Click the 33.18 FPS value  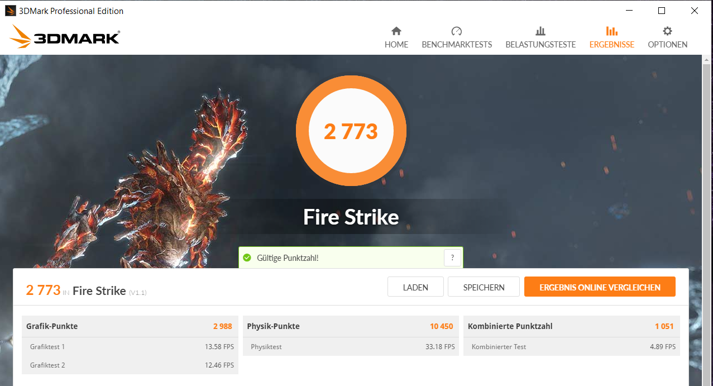(440, 347)
